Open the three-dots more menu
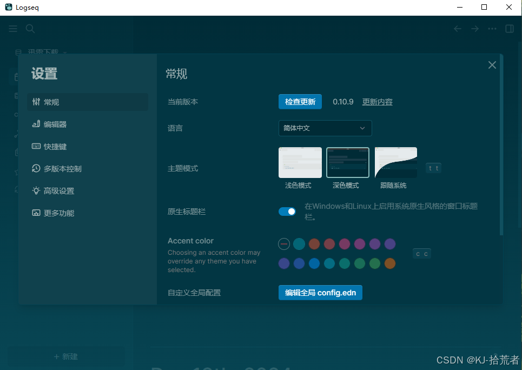Image resolution: width=522 pixels, height=370 pixels. [x=492, y=29]
